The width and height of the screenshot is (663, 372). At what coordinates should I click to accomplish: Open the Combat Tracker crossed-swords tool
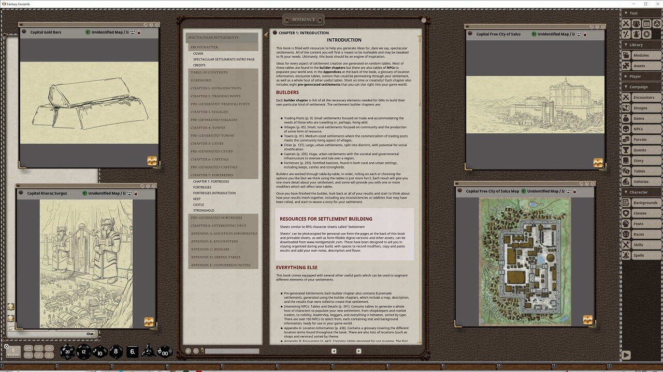(x=626, y=23)
